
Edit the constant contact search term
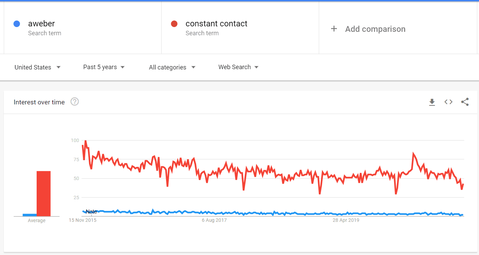click(216, 24)
